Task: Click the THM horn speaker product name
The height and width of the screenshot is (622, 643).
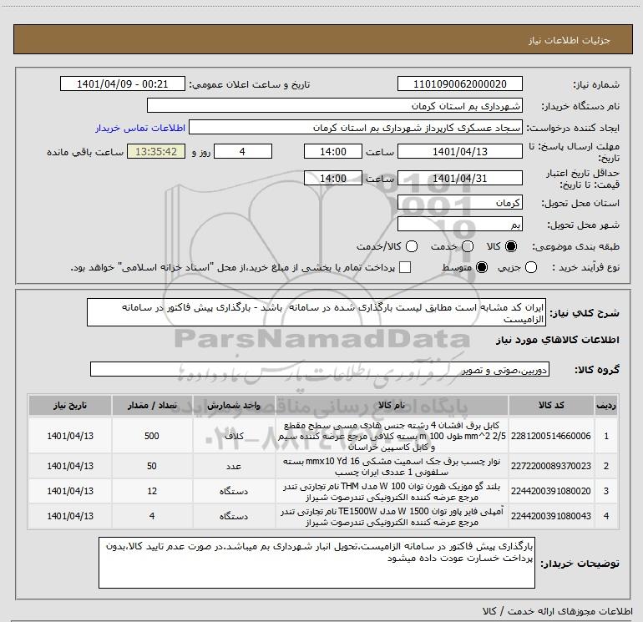Action: pos(392,491)
